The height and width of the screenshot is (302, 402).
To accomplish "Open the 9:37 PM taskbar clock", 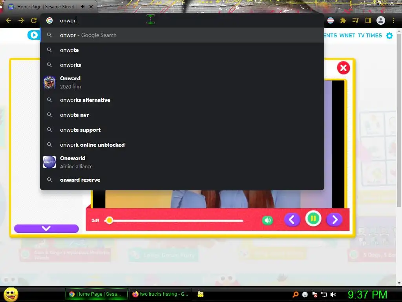I will click(367, 295).
